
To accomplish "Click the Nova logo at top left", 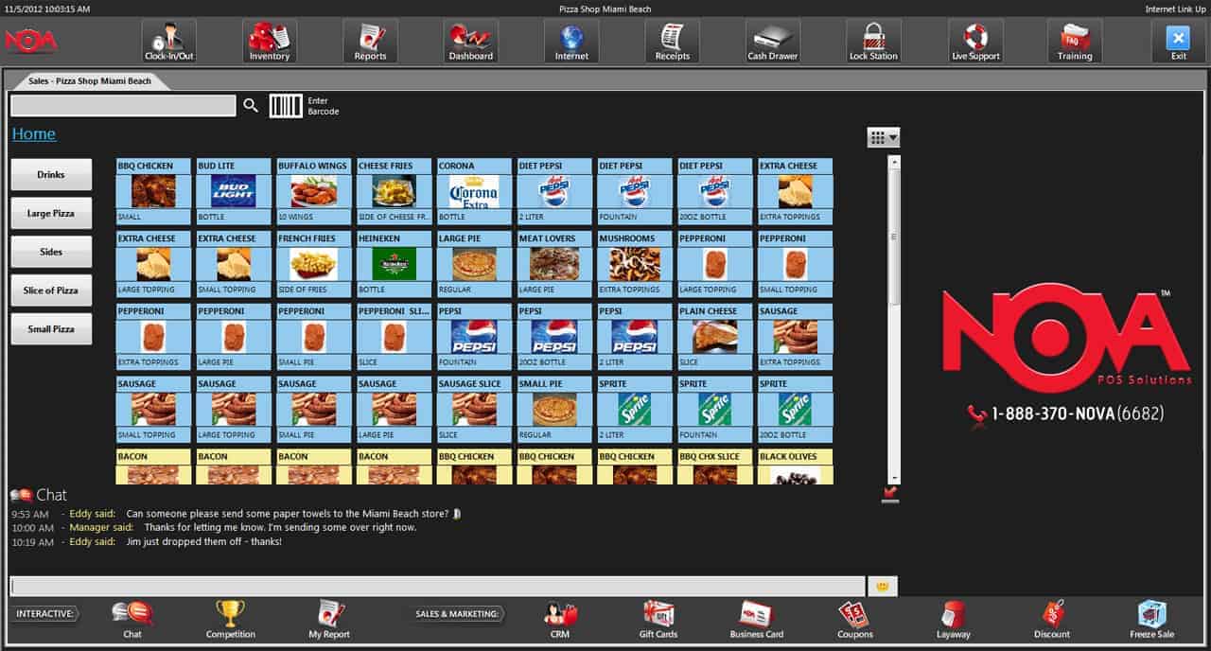I will [x=30, y=41].
